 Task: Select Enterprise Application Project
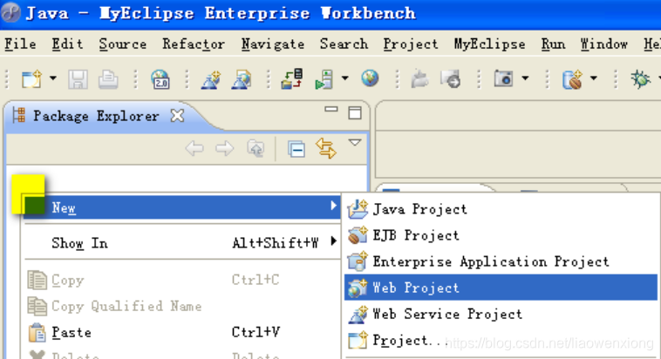pos(501,261)
